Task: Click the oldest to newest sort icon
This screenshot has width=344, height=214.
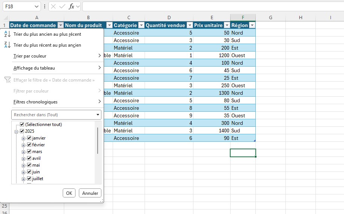Action: 7,34
